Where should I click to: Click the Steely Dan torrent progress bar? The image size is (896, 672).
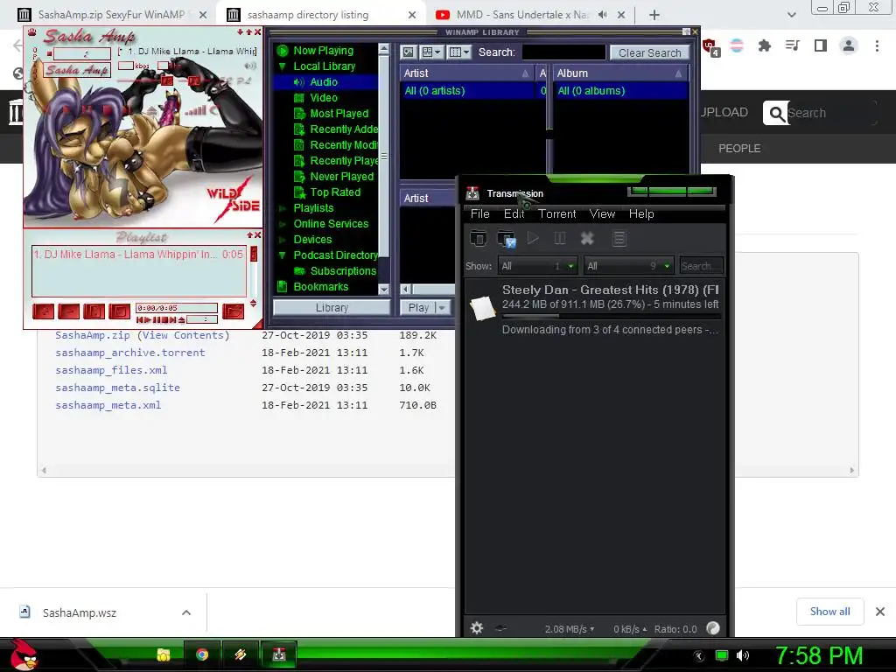[610, 316]
